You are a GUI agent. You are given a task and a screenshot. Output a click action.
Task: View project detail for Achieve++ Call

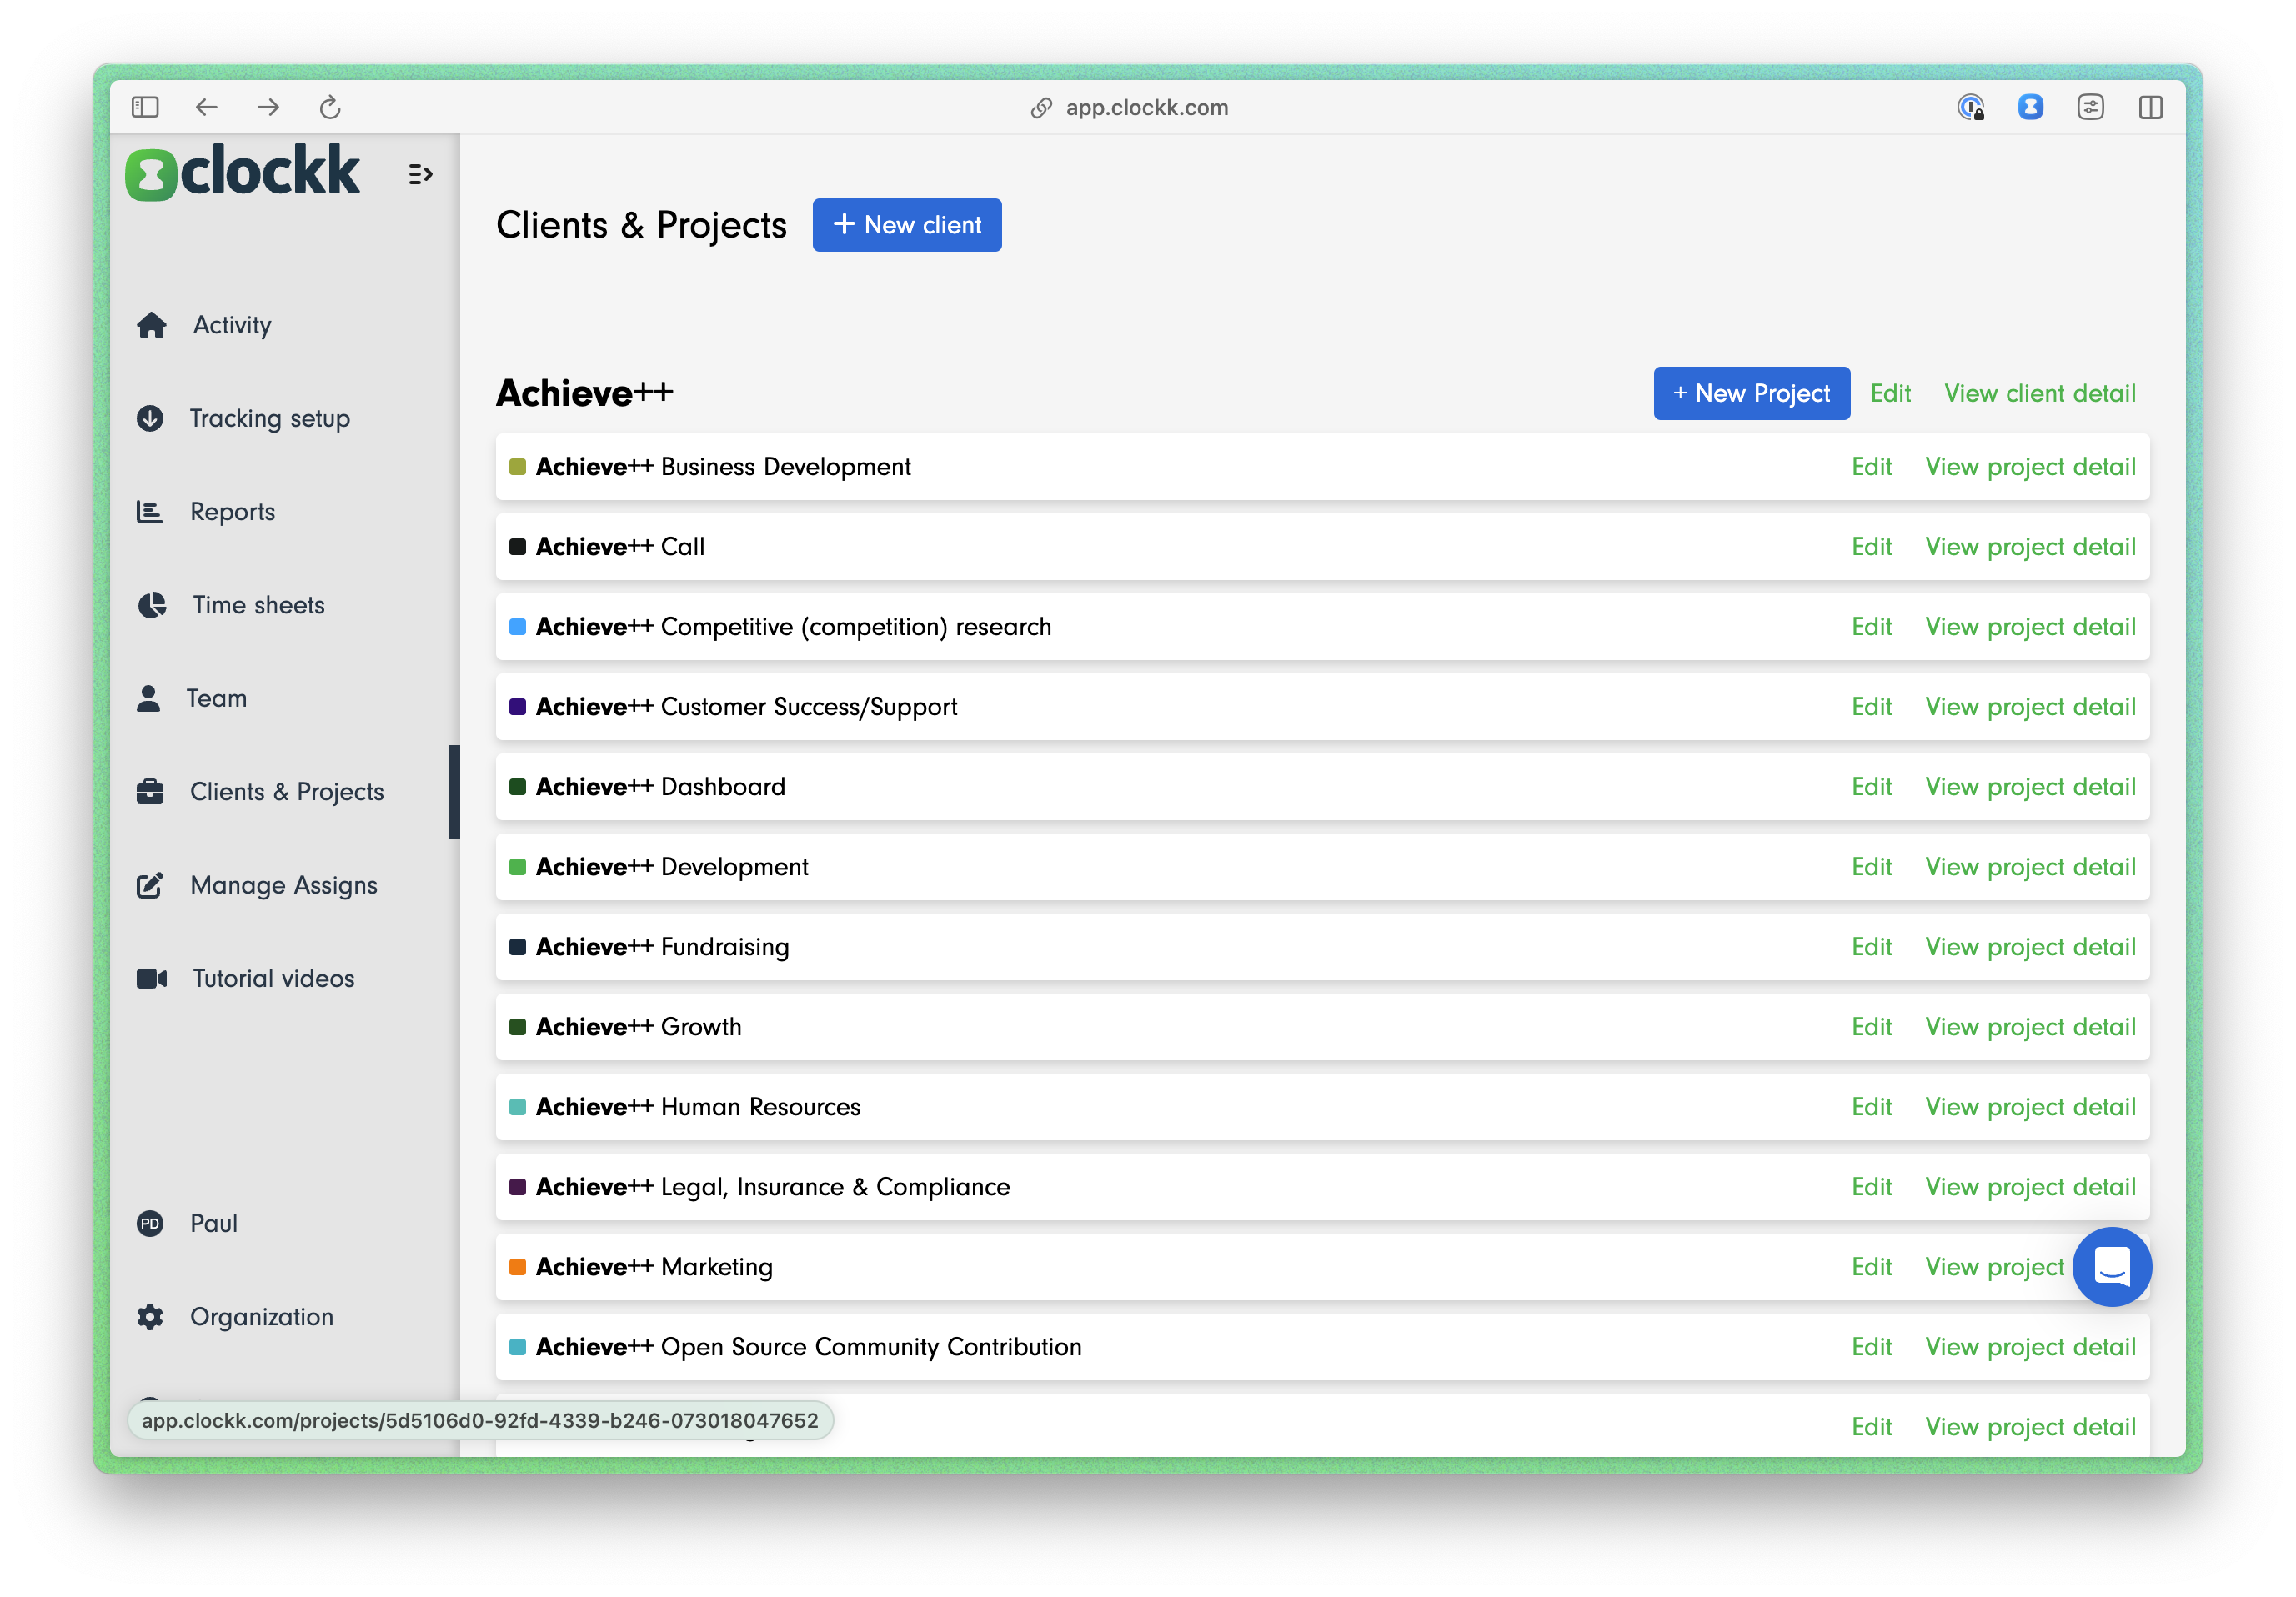2031,547
